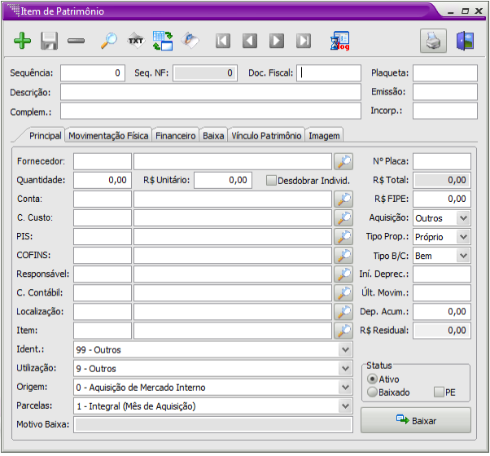
Task: Open the Localização lookup magnifier
Action: click(343, 312)
